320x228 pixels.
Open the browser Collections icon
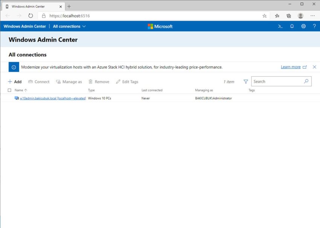(289, 16)
